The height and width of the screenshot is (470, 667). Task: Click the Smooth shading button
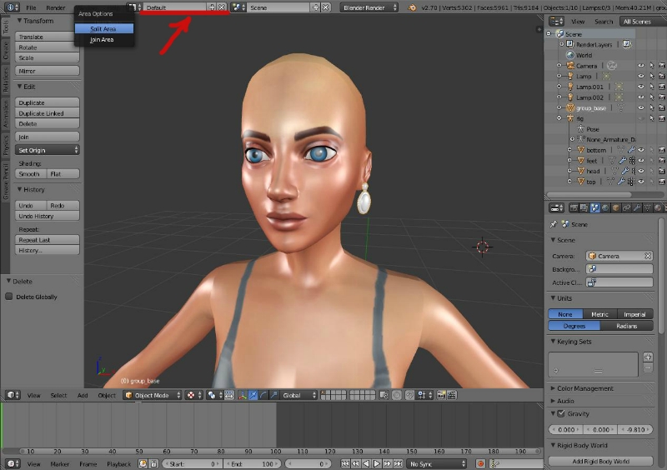pos(30,174)
